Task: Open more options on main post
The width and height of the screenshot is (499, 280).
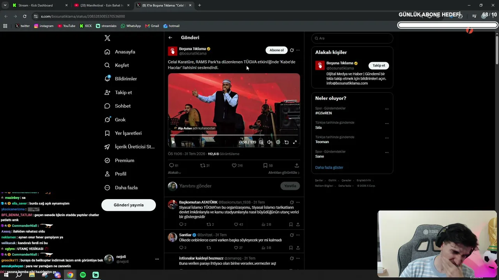Action: pyautogui.click(x=298, y=50)
